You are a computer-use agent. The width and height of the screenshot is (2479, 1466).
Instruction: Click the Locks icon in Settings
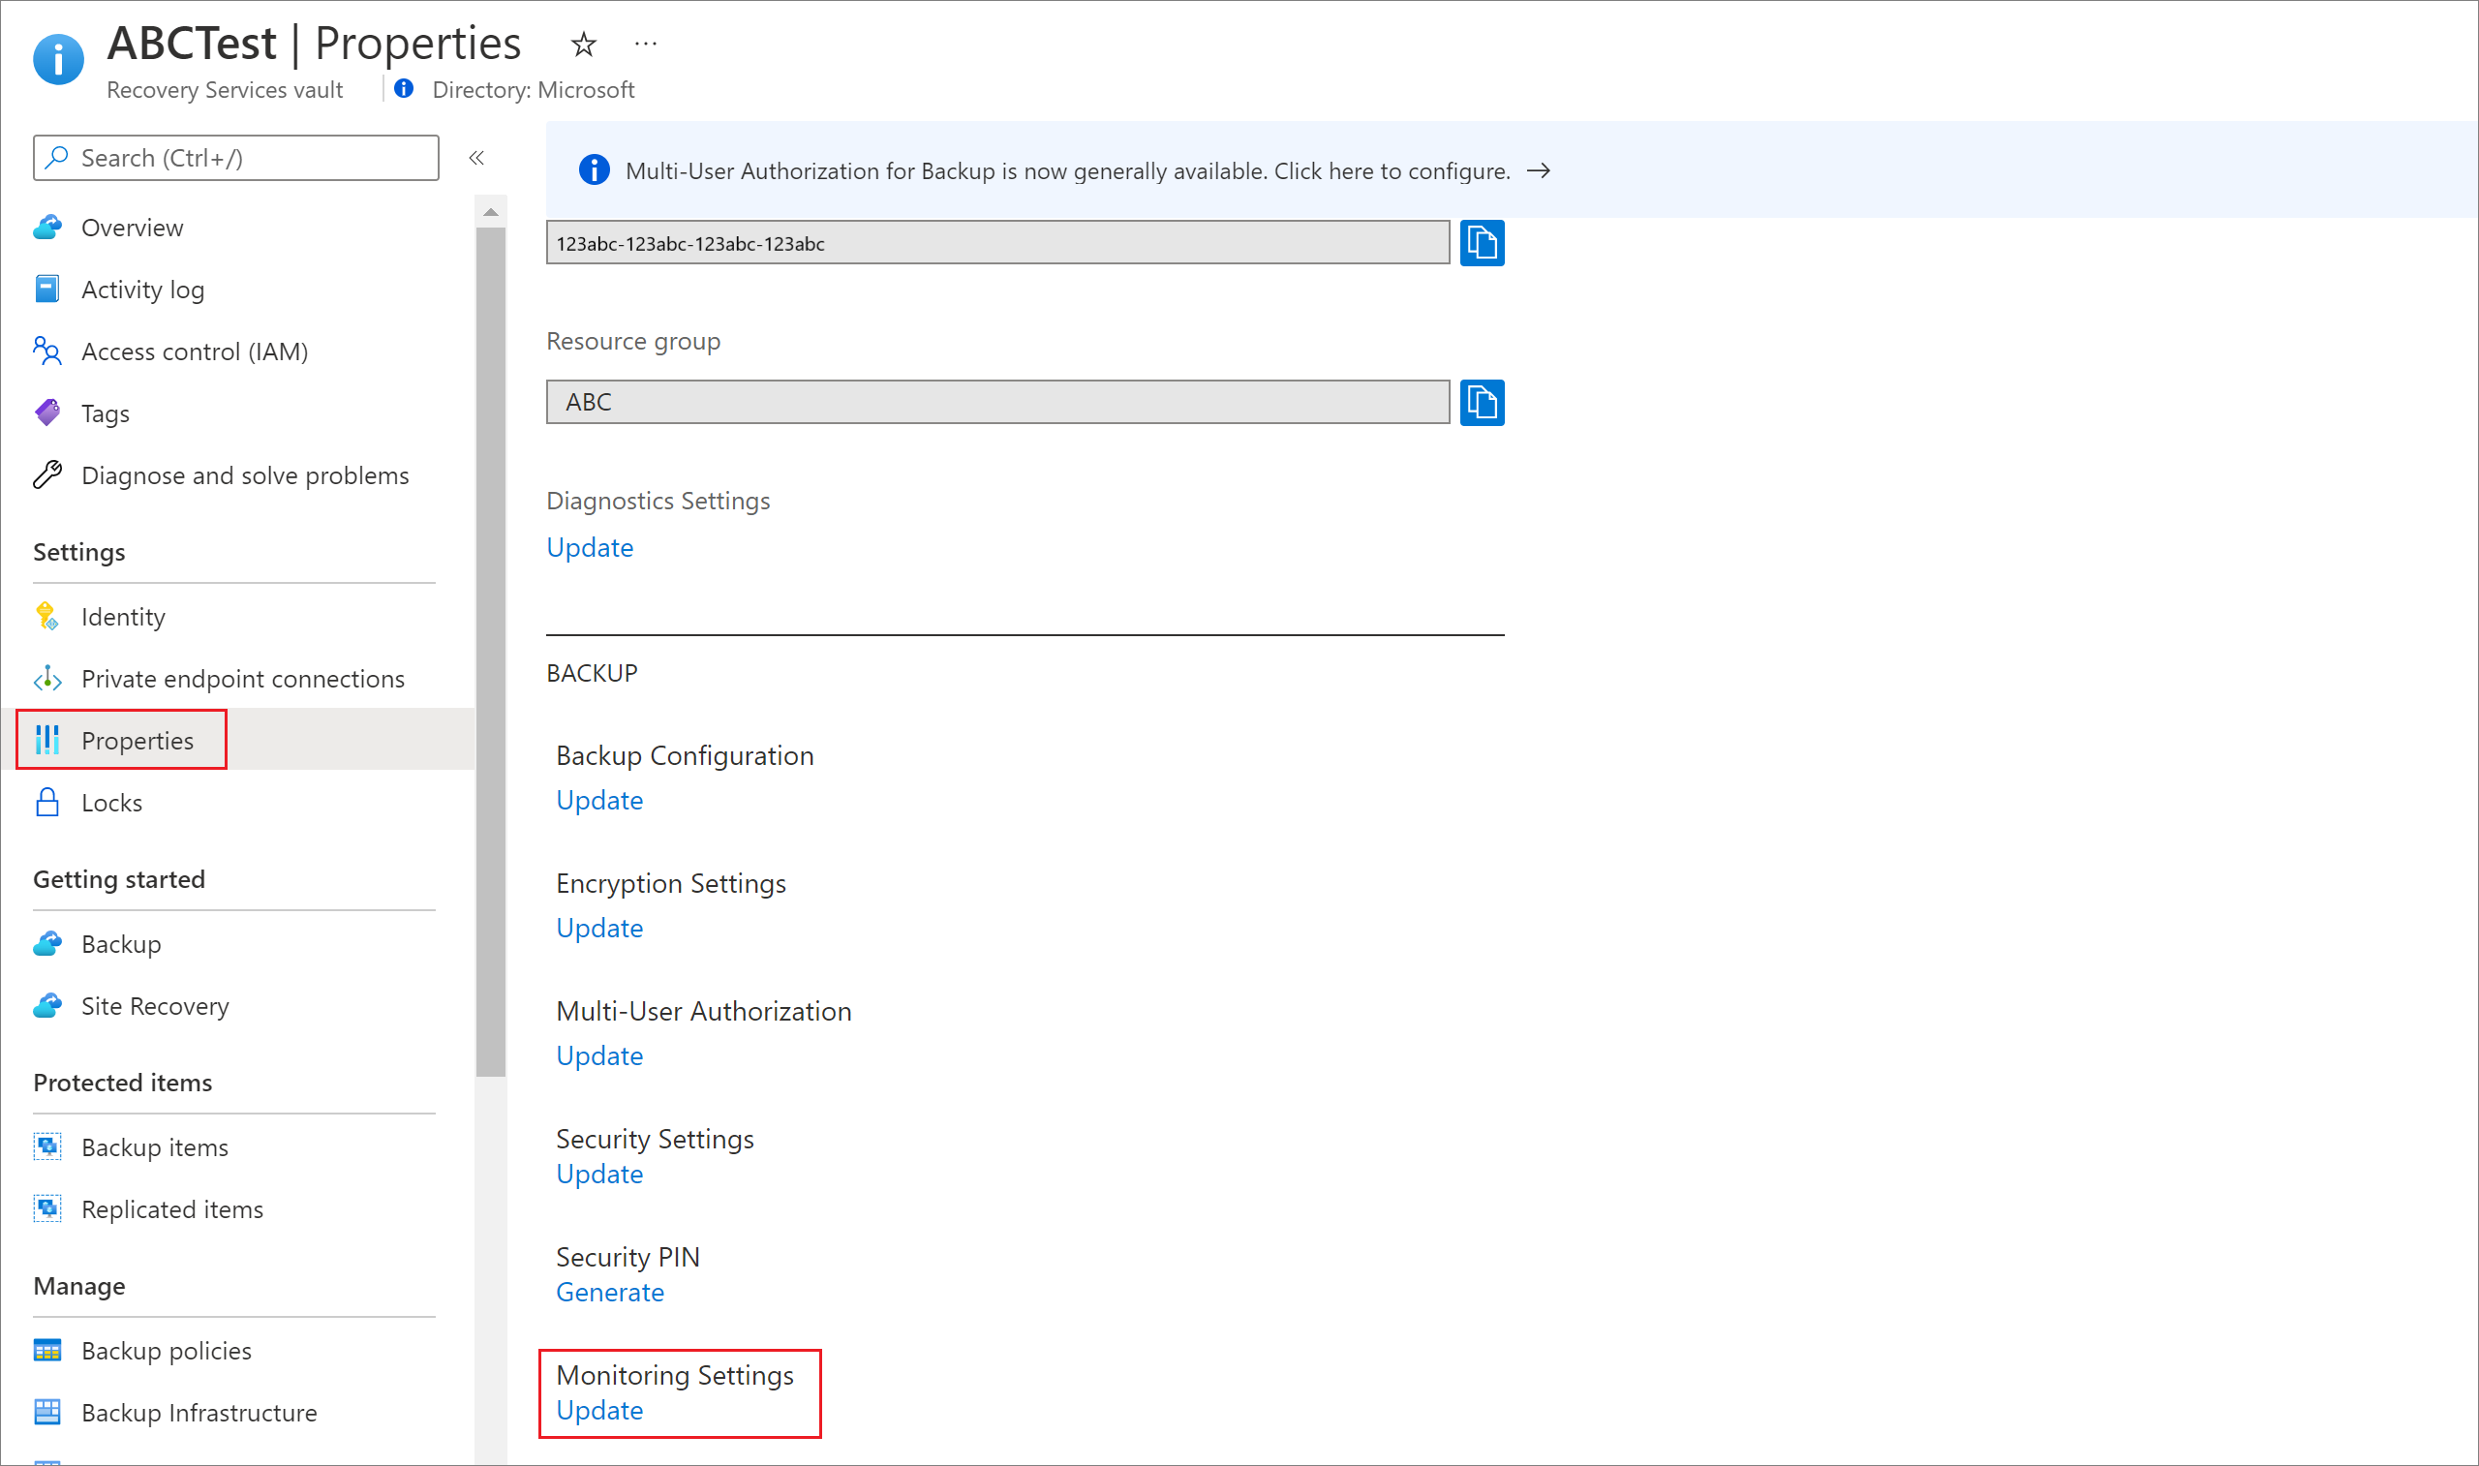tap(48, 801)
